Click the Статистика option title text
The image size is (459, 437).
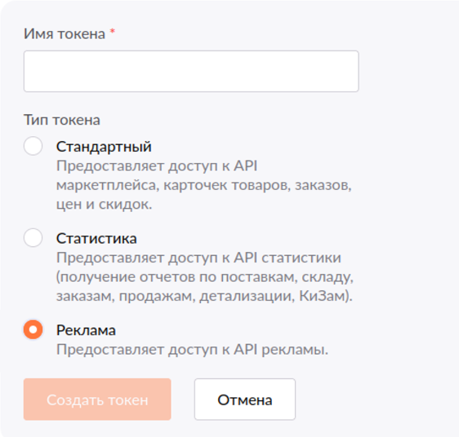click(x=96, y=239)
